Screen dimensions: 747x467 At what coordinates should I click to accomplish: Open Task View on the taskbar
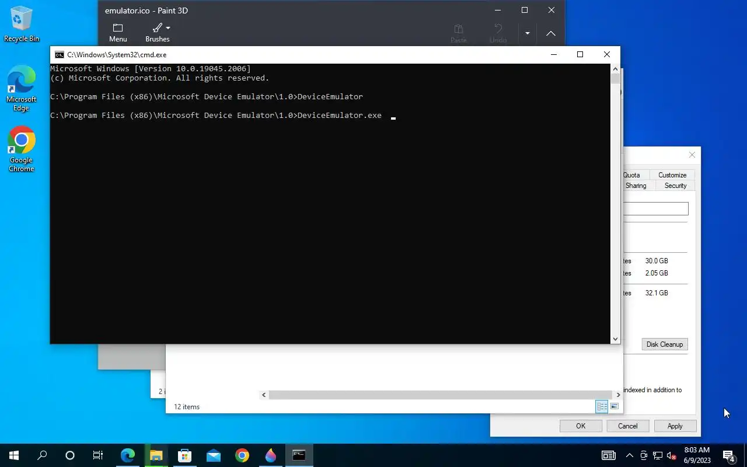click(98, 455)
